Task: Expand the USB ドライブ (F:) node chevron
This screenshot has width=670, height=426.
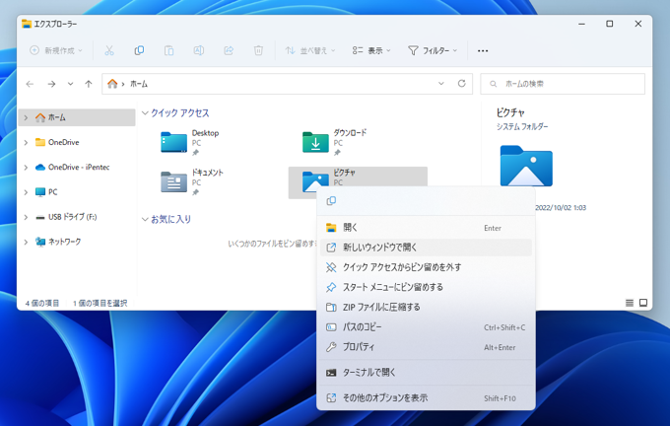Action: [x=26, y=217]
